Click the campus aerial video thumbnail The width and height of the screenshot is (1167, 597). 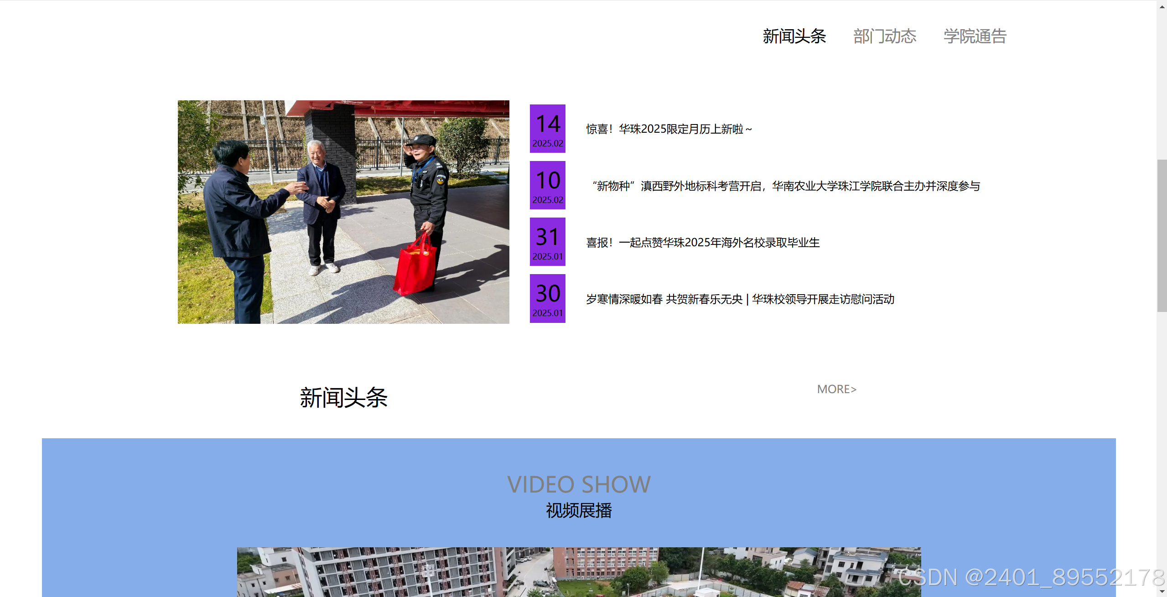point(578,572)
